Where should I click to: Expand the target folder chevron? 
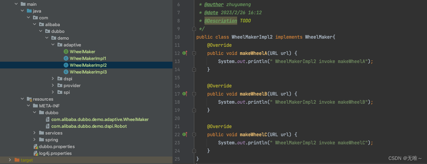10,160
